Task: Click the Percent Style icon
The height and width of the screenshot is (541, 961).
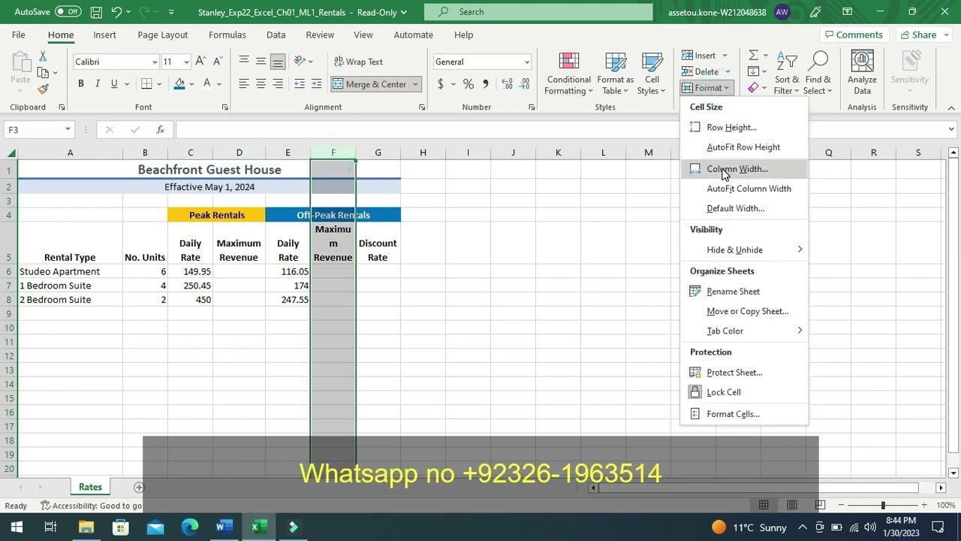Action: click(x=468, y=84)
